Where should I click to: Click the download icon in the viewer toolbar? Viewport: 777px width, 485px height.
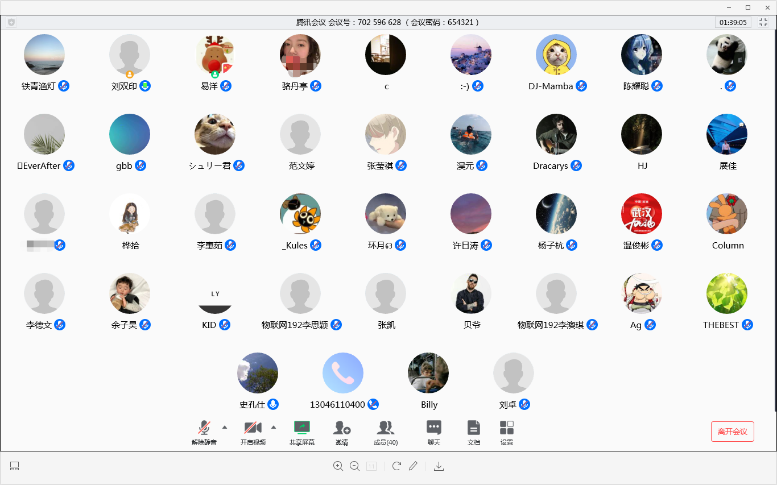click(x=439, y=466)
